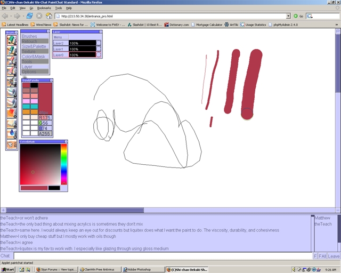Open the Wired News bookmark
The width and height of the screenshot is (341, 273).
(x=41, y=25)
